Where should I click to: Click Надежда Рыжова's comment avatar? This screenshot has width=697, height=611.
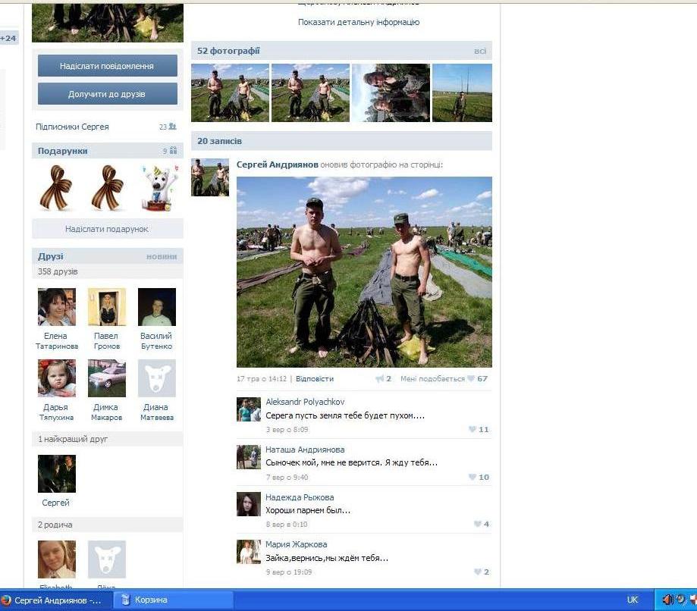tap(249, 504)
